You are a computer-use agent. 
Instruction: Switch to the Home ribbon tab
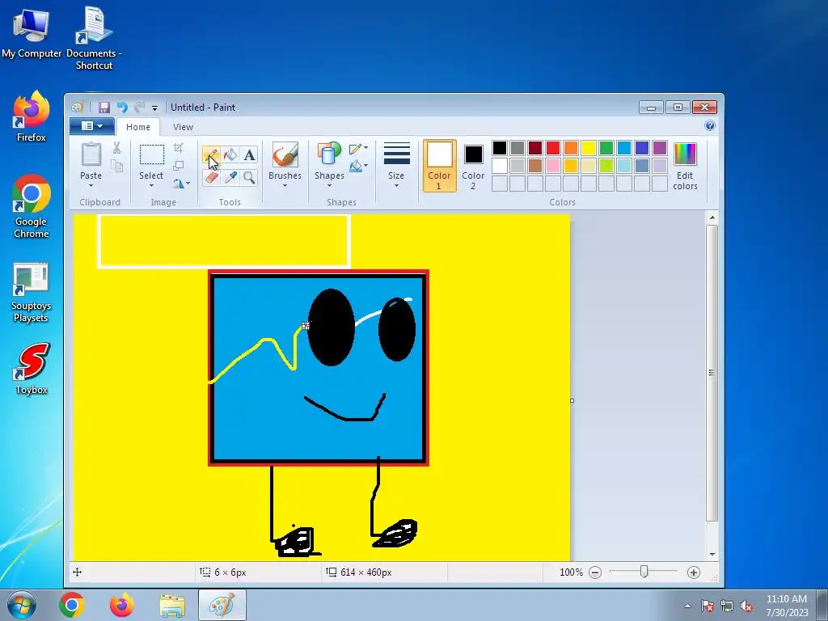point(137,127)
